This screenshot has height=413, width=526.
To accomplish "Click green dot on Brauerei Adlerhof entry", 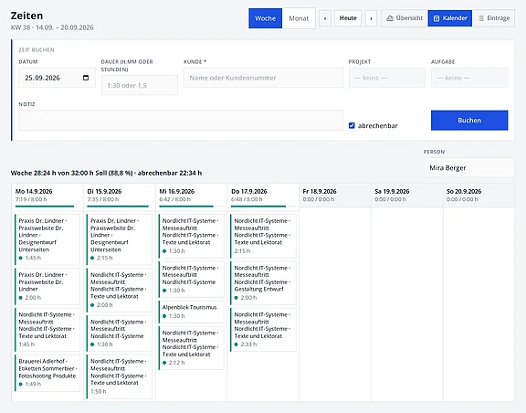I will tap(21, 384).
